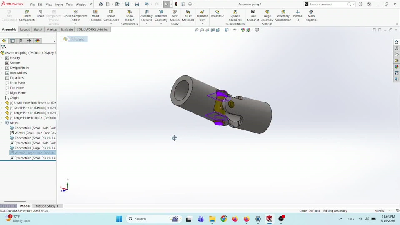The height and width of the screenshot is (225, 400).
Task: Switch to the SOLIDWORKS Add-Ins tab
Action: (x=92, y=30)
